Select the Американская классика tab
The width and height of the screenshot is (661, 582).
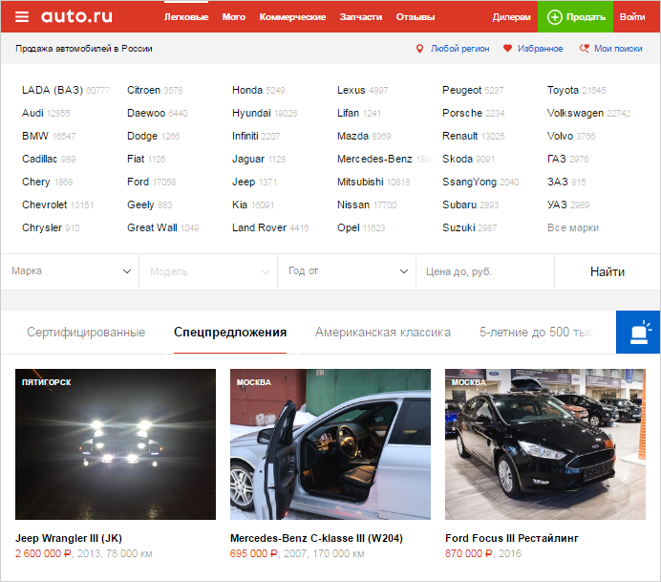click(x=383, y=333)
